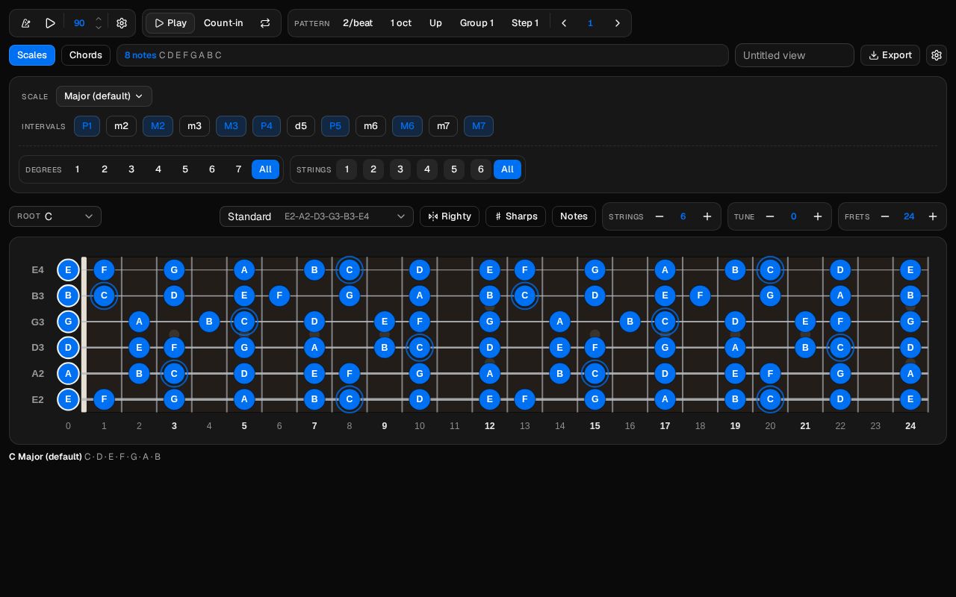Click root C on B3 string fret 1
The height and width of the screenshot is (597, 956).
[104, 296]
